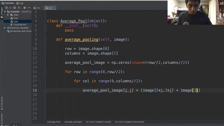This screenshot has width=224, height=126.
Task: Select External Libraries in the project tree
Action: (x=18, y=28)
